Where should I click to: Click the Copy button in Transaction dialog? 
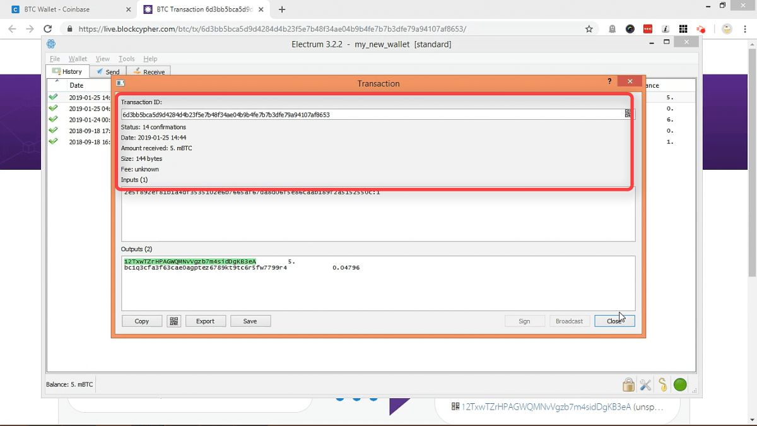click(x=142, y=321)
